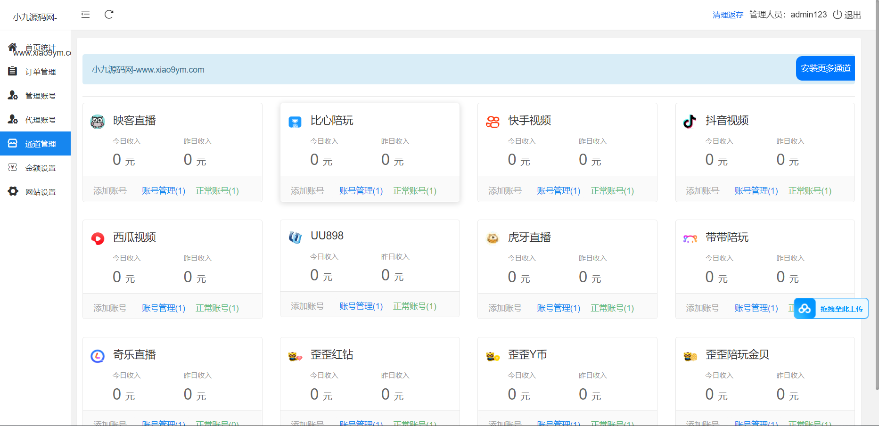Click the 歪歪Y币 logo icon

[493, 357]
